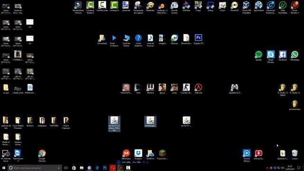This screenshot has height=171, width=304.
Task: Open TeamViewer 11 desktop shortcut
Action: pyautogui.click(x=18, y=156)
